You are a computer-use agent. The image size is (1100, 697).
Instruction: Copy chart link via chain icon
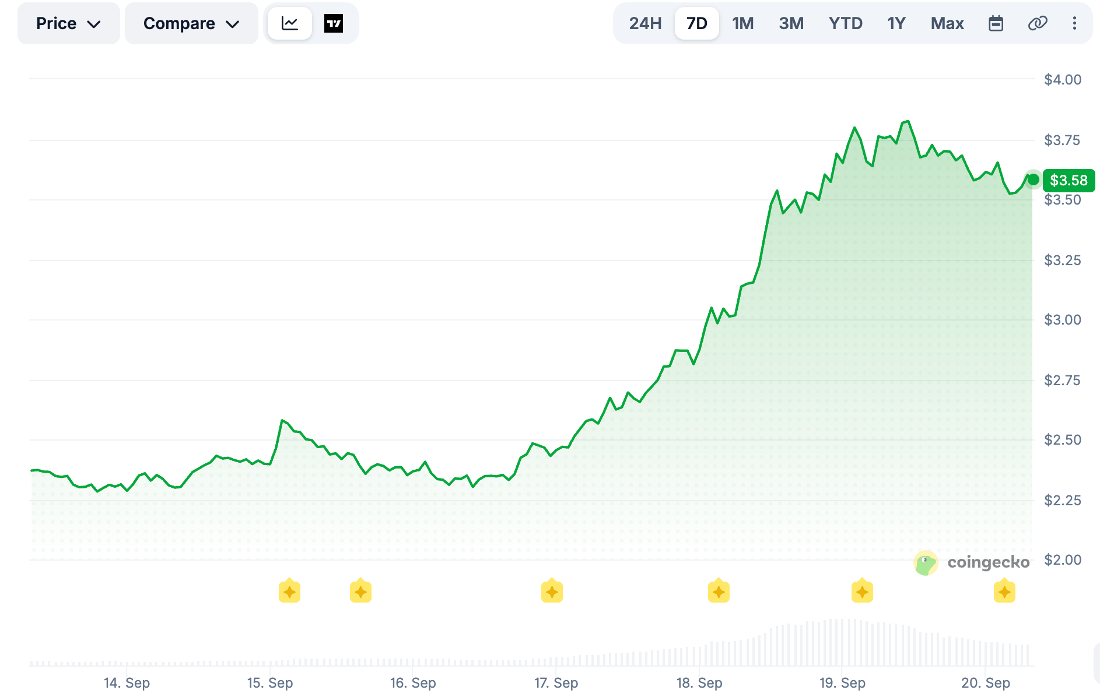pyautogui.click(x=1038, y=23)
